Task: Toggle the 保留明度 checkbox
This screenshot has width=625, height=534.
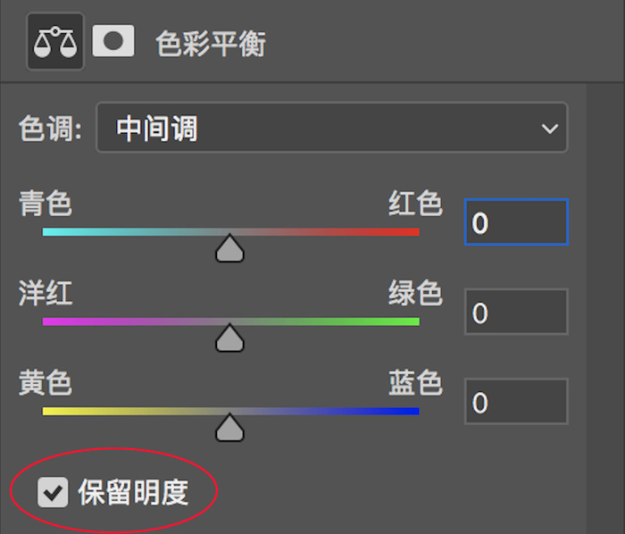Action: (x=53, y=492)
